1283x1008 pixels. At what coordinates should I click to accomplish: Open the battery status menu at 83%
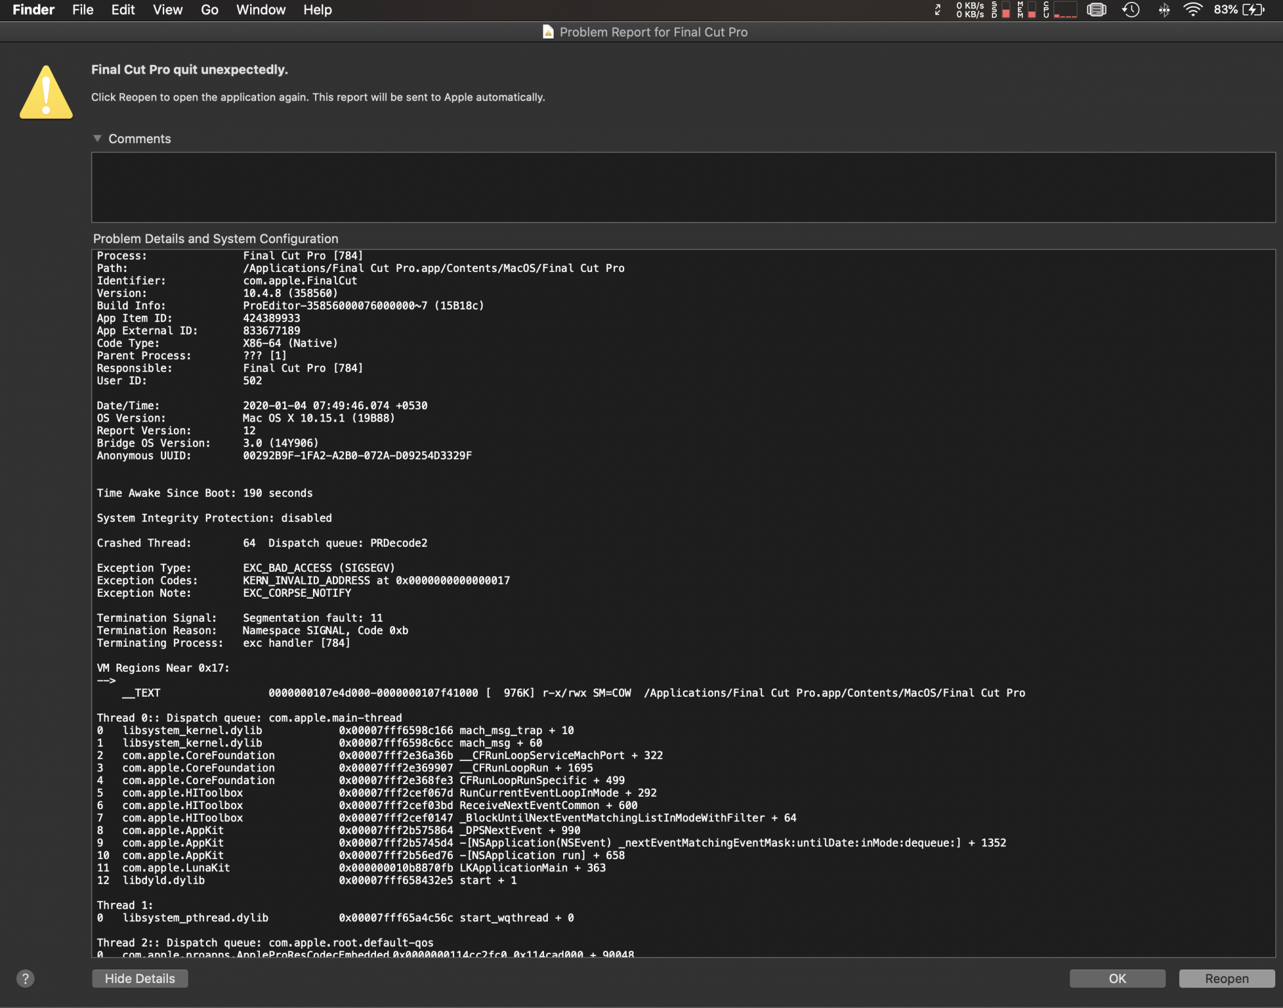(x=1239, y=10)
